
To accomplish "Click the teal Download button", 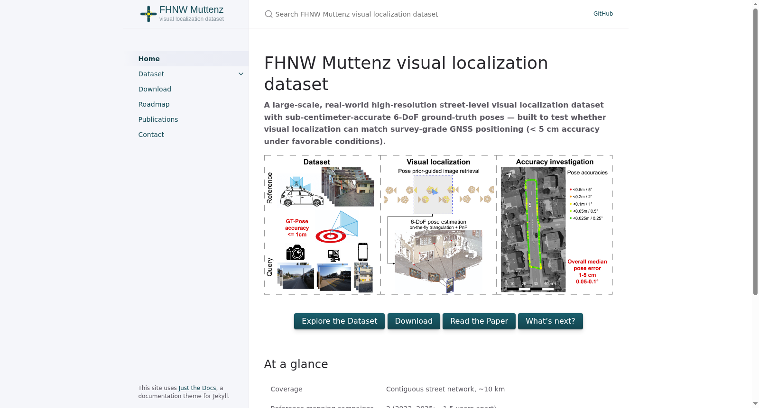I will [x=414, y=321].
